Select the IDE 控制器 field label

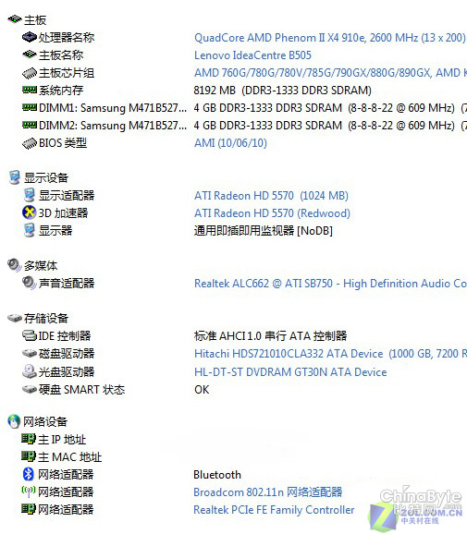(65, 335)
